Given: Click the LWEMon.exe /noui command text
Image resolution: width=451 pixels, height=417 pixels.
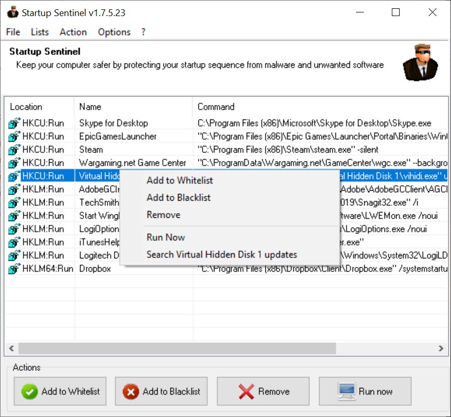Looking at the screenshot, I should (x=389, y=216).
